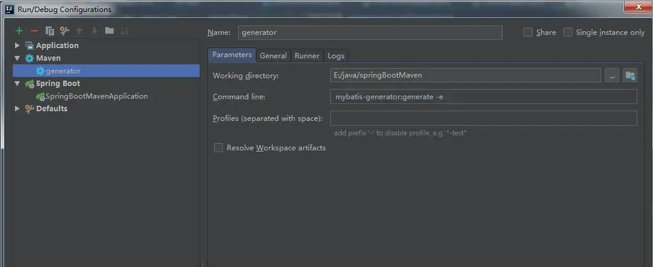Click the SpringBootMavenApplication leaf icon
653x267 pixels.
tap(40, 97)
